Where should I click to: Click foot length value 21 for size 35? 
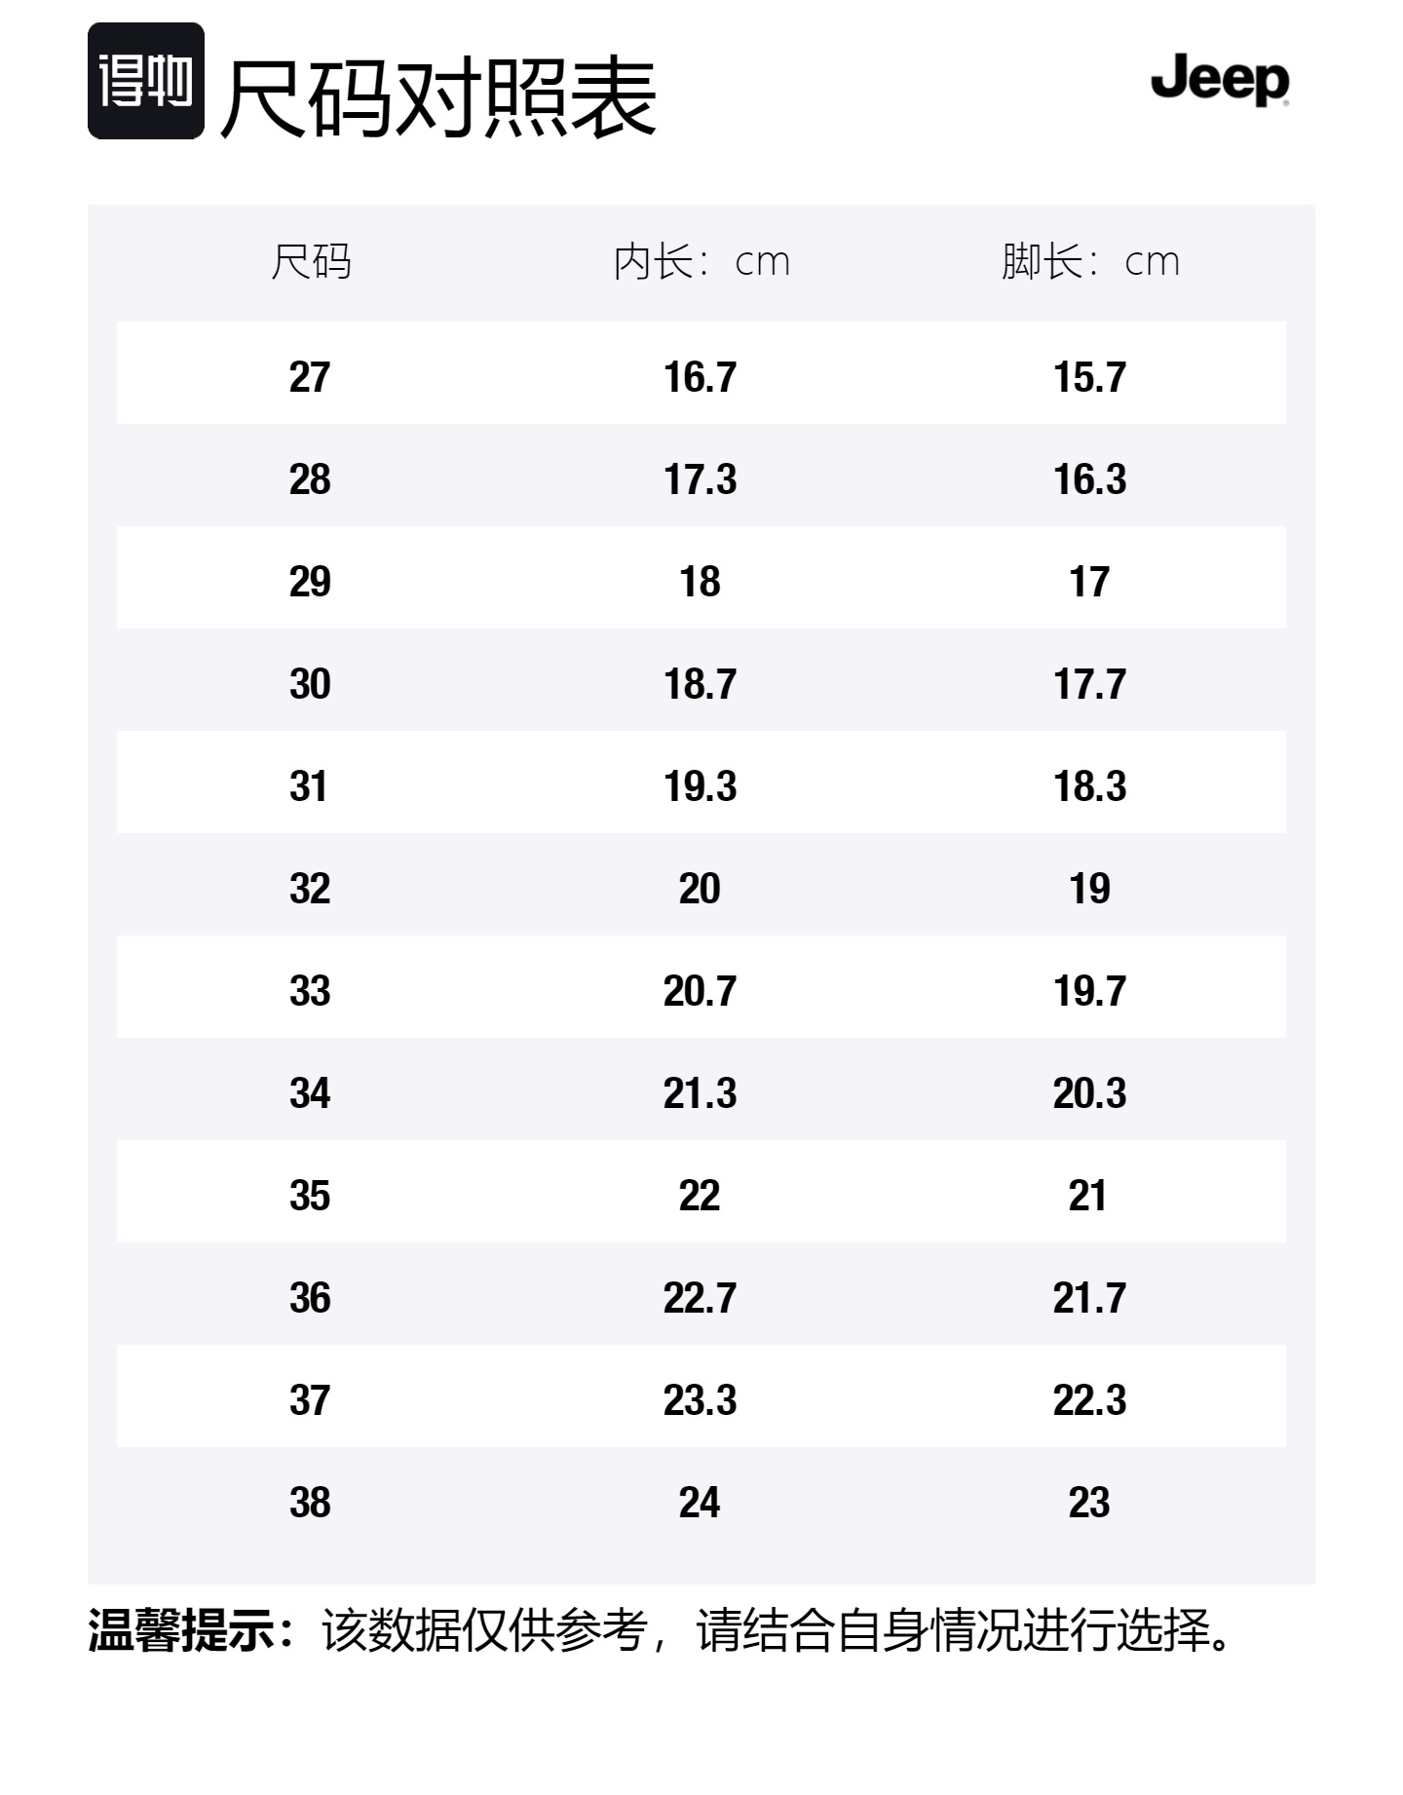(x=1088, y=1196)
